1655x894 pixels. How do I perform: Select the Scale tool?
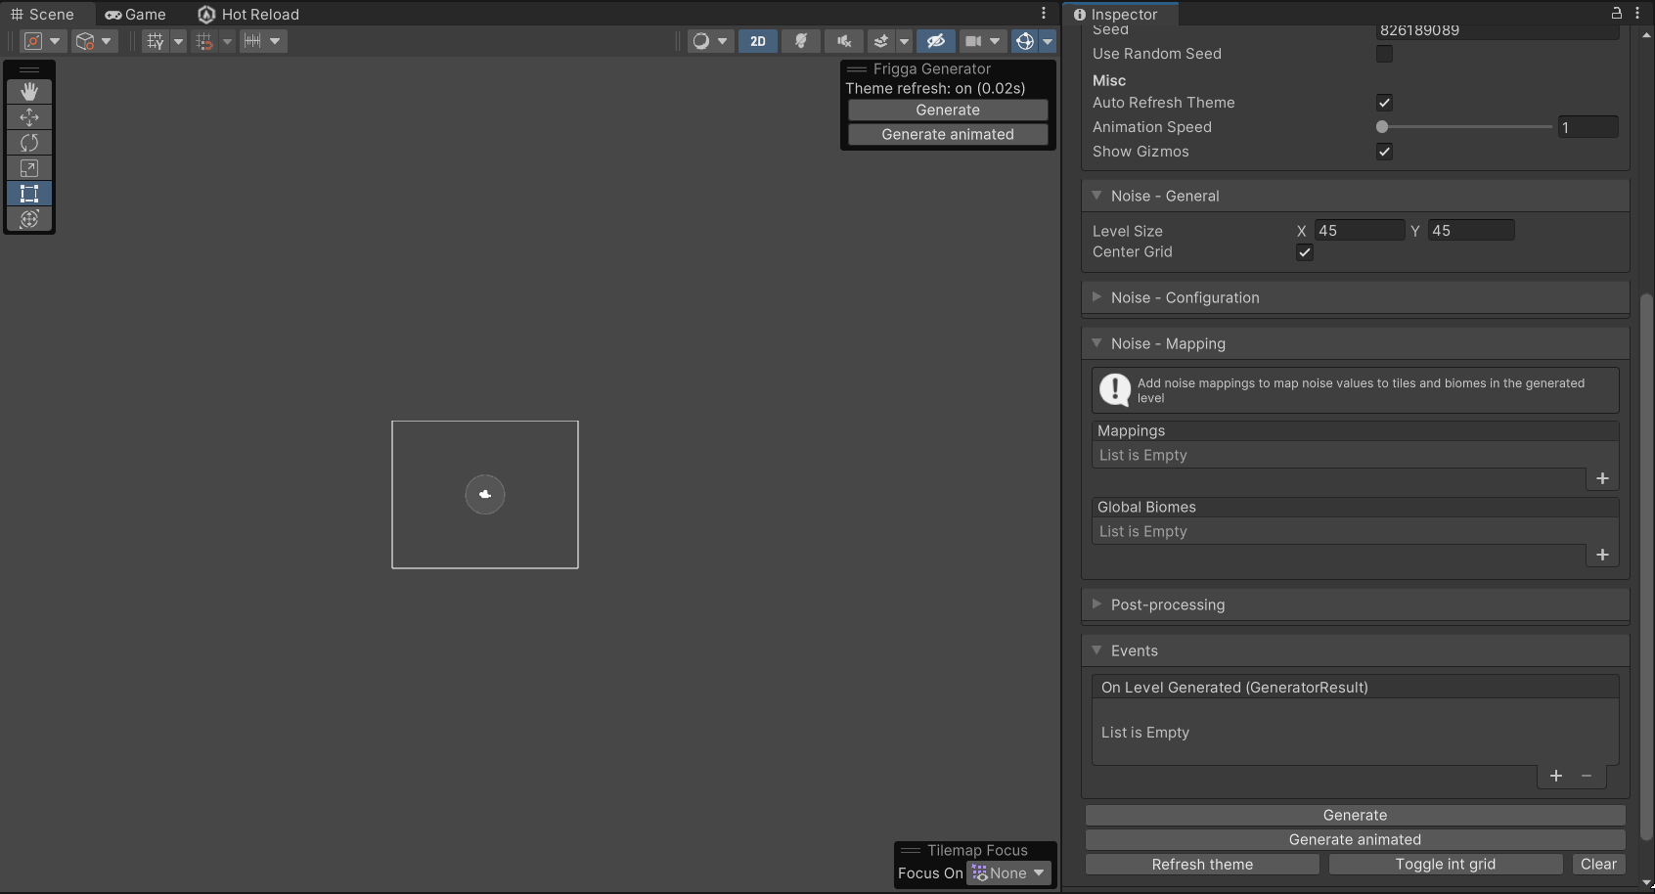pos(29,168)
